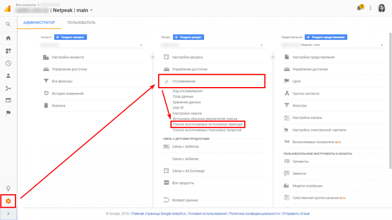The height and width of the screenshot is (220, 392).
Task: Open the Home icon in sidebar
Action: [8, 38]
